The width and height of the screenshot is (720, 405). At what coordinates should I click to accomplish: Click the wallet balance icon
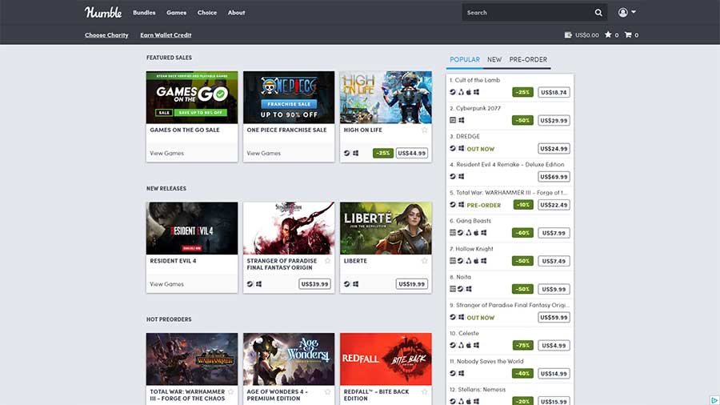568,35
